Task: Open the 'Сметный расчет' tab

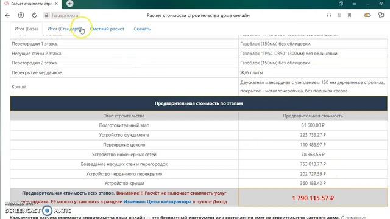Action: [107, 29]
